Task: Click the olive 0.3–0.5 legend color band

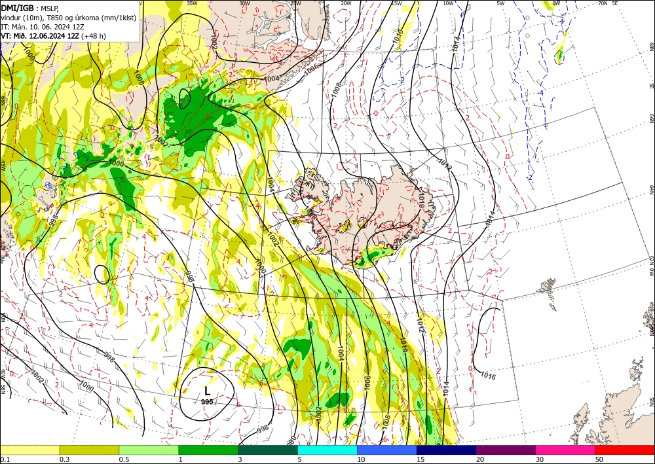Action: point(89,450)
